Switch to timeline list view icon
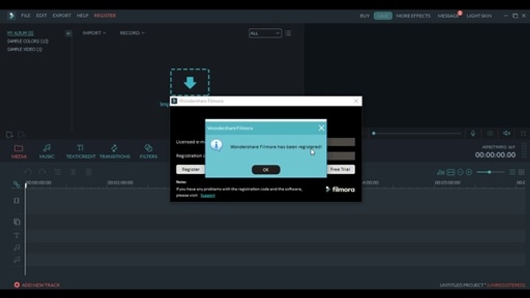 click(513, 172)
